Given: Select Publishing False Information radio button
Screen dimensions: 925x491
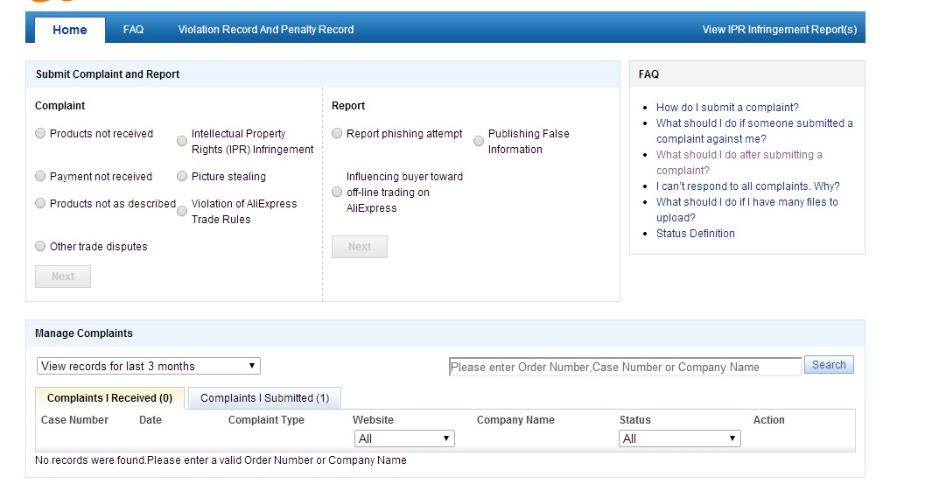Looking at the screenshot, I should [479, 142].
